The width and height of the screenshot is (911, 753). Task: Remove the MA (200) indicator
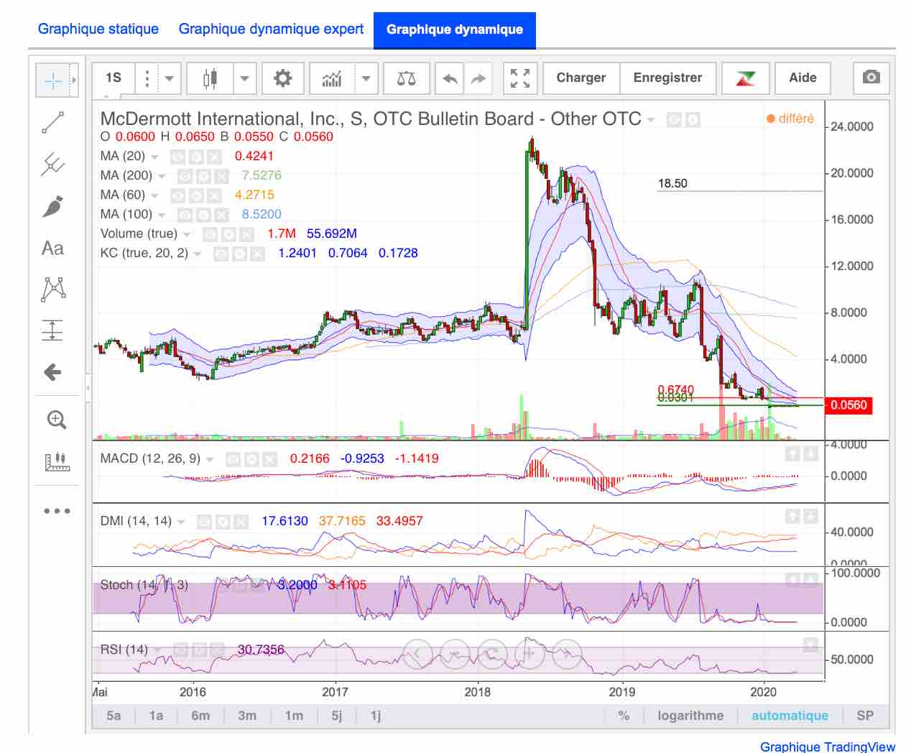pos(221,175)
